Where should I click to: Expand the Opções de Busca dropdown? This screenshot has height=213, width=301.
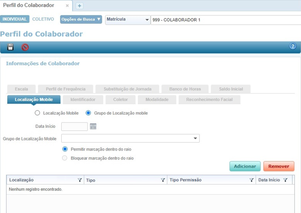point(81,19)
